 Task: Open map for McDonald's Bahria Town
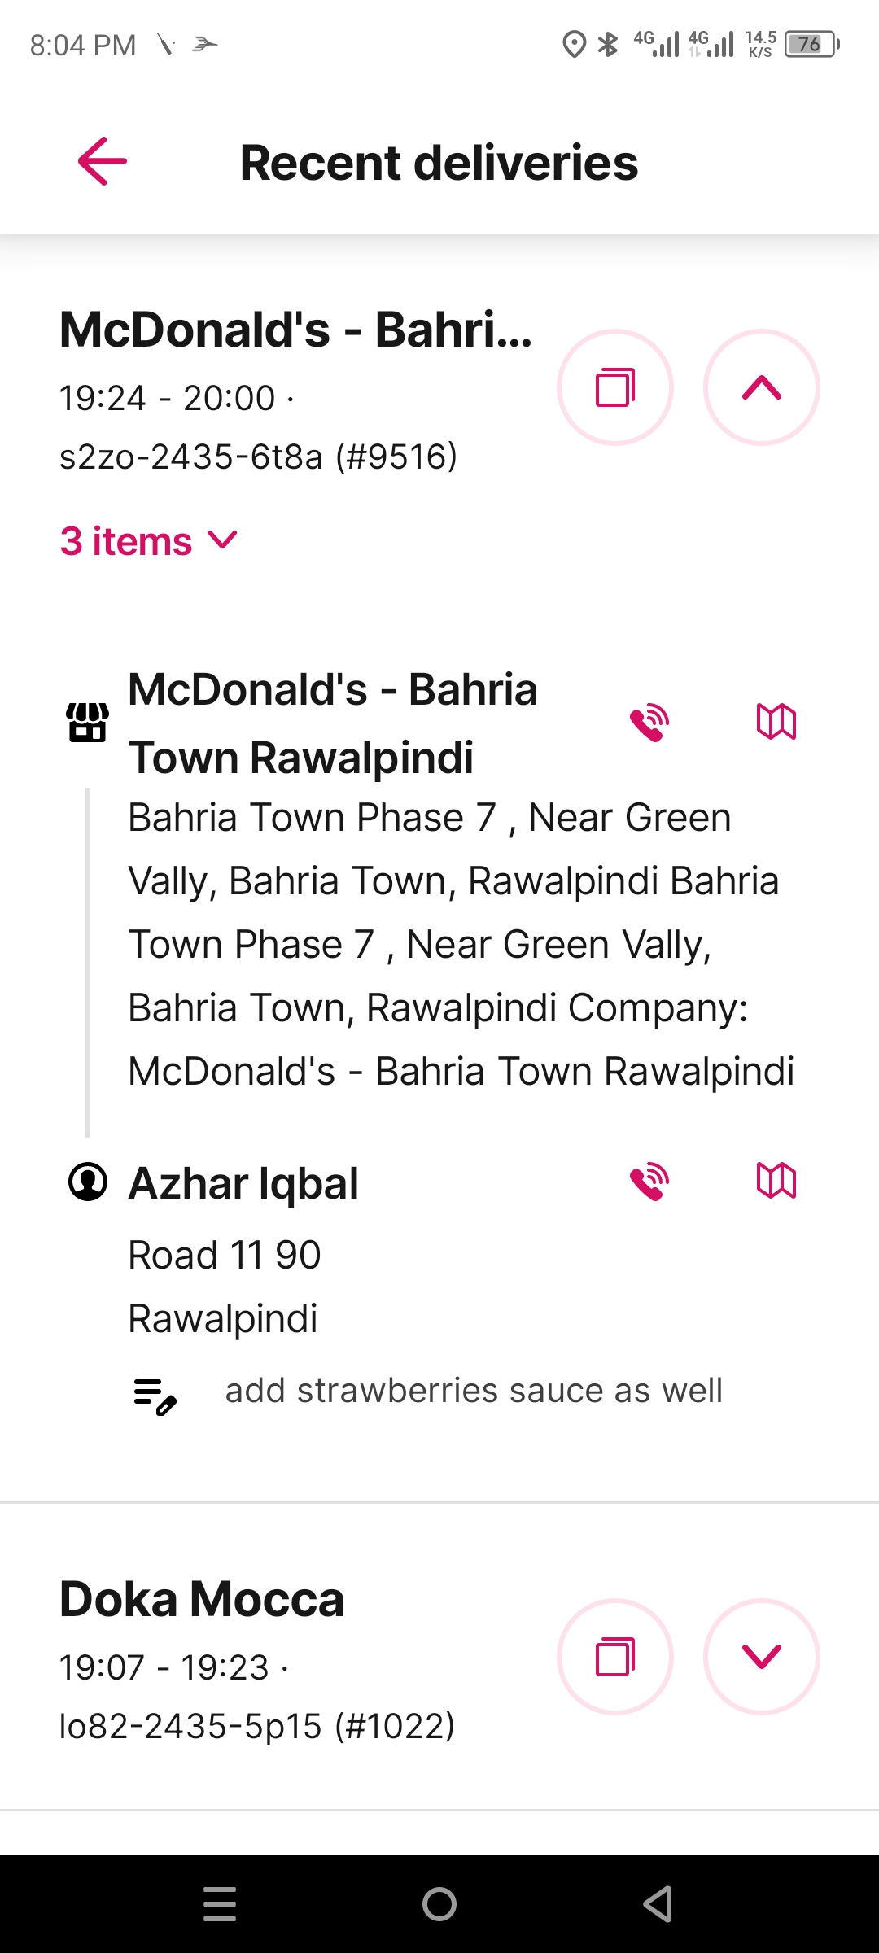coord(776,722)
